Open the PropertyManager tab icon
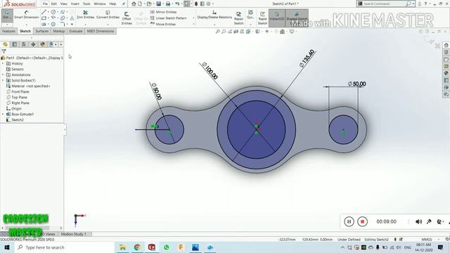 14,44
